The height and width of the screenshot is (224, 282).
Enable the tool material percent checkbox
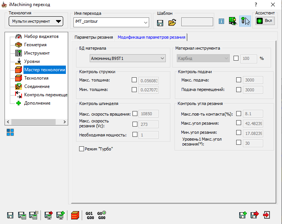[236, 58]
